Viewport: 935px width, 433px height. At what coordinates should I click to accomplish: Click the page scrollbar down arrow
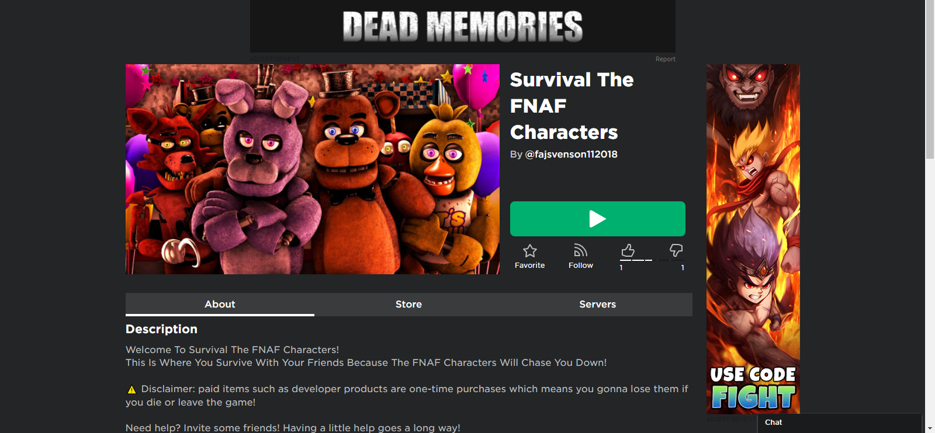[930, 428]
